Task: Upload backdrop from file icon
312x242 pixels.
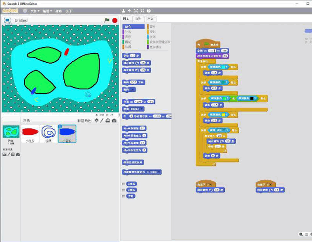Action: 13,154
